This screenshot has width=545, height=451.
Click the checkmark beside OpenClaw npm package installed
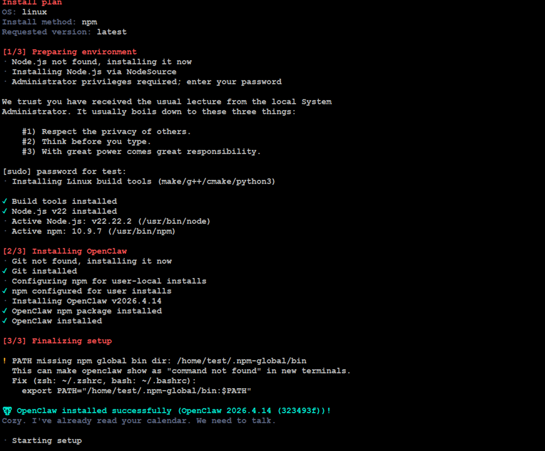4,311
